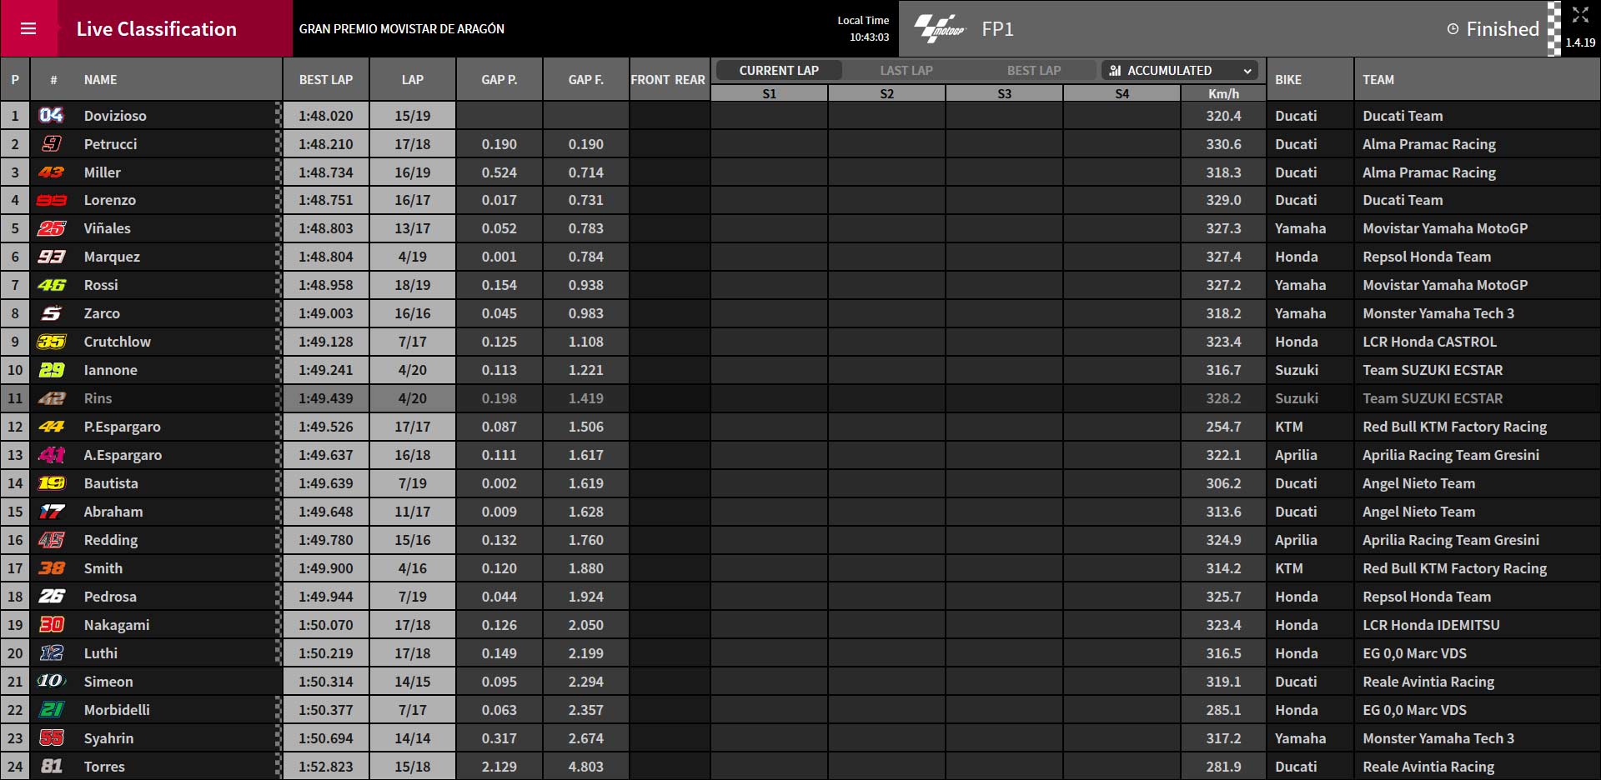Toggle fullscreen with the expand icon

coord(1580,14)
